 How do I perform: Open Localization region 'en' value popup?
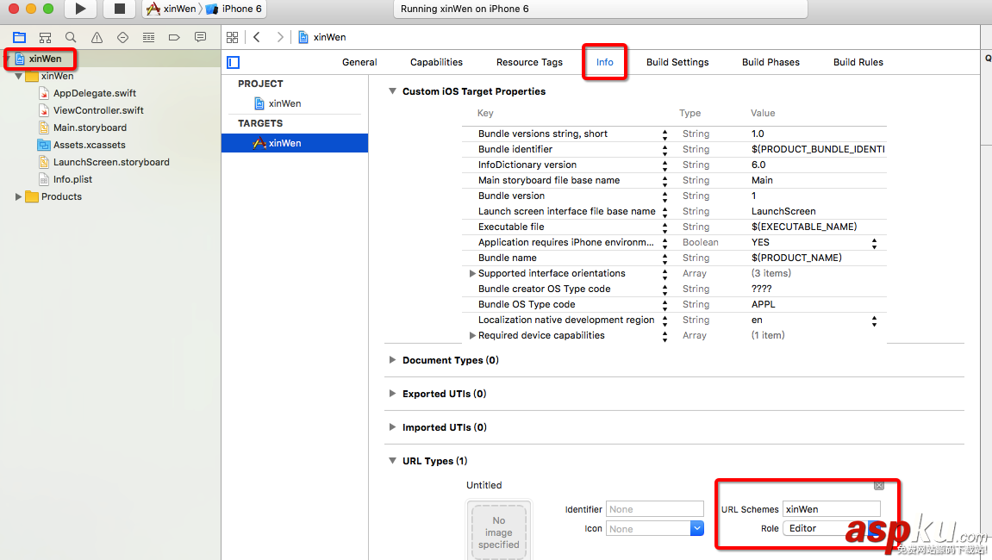(x=874, y=320)
